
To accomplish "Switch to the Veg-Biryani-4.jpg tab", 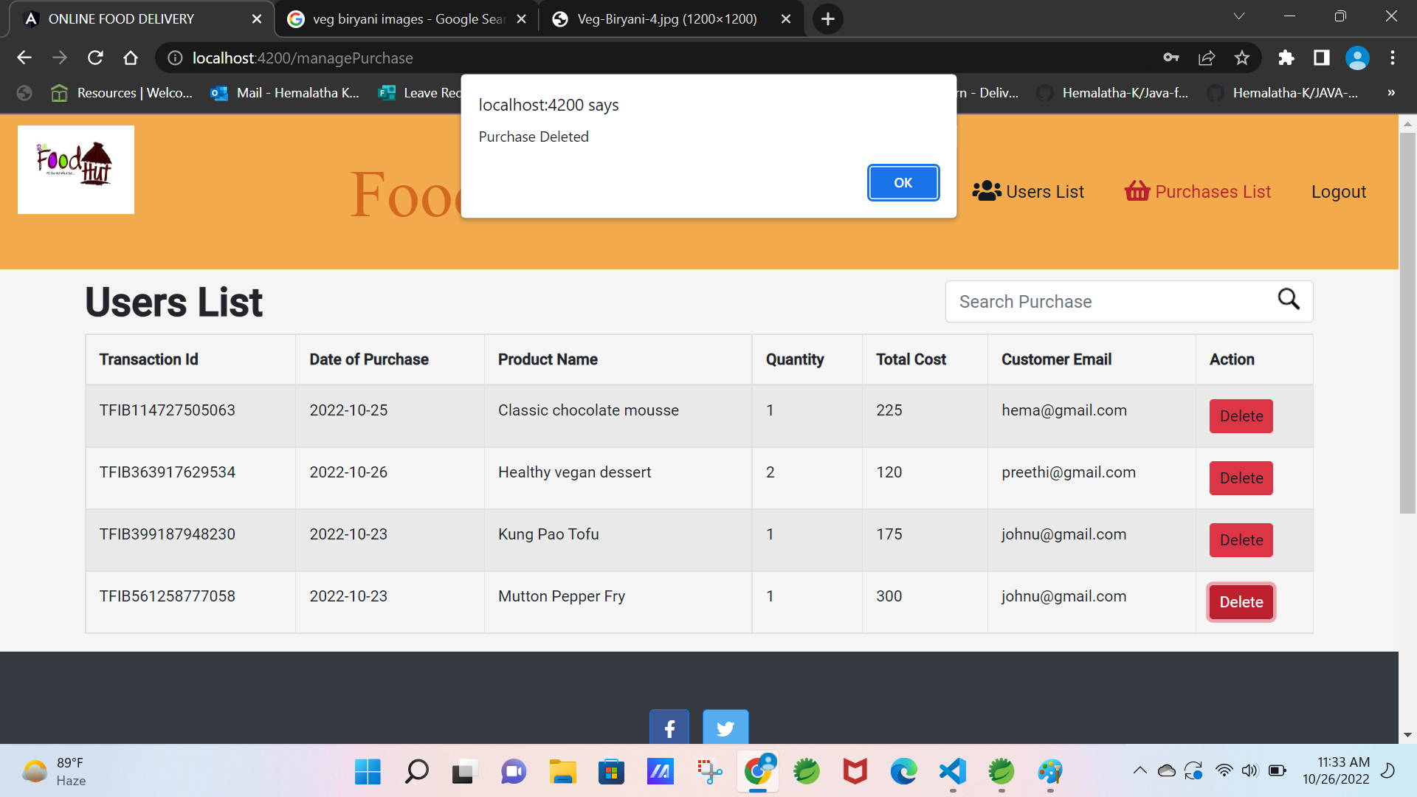I will point(666,19).
